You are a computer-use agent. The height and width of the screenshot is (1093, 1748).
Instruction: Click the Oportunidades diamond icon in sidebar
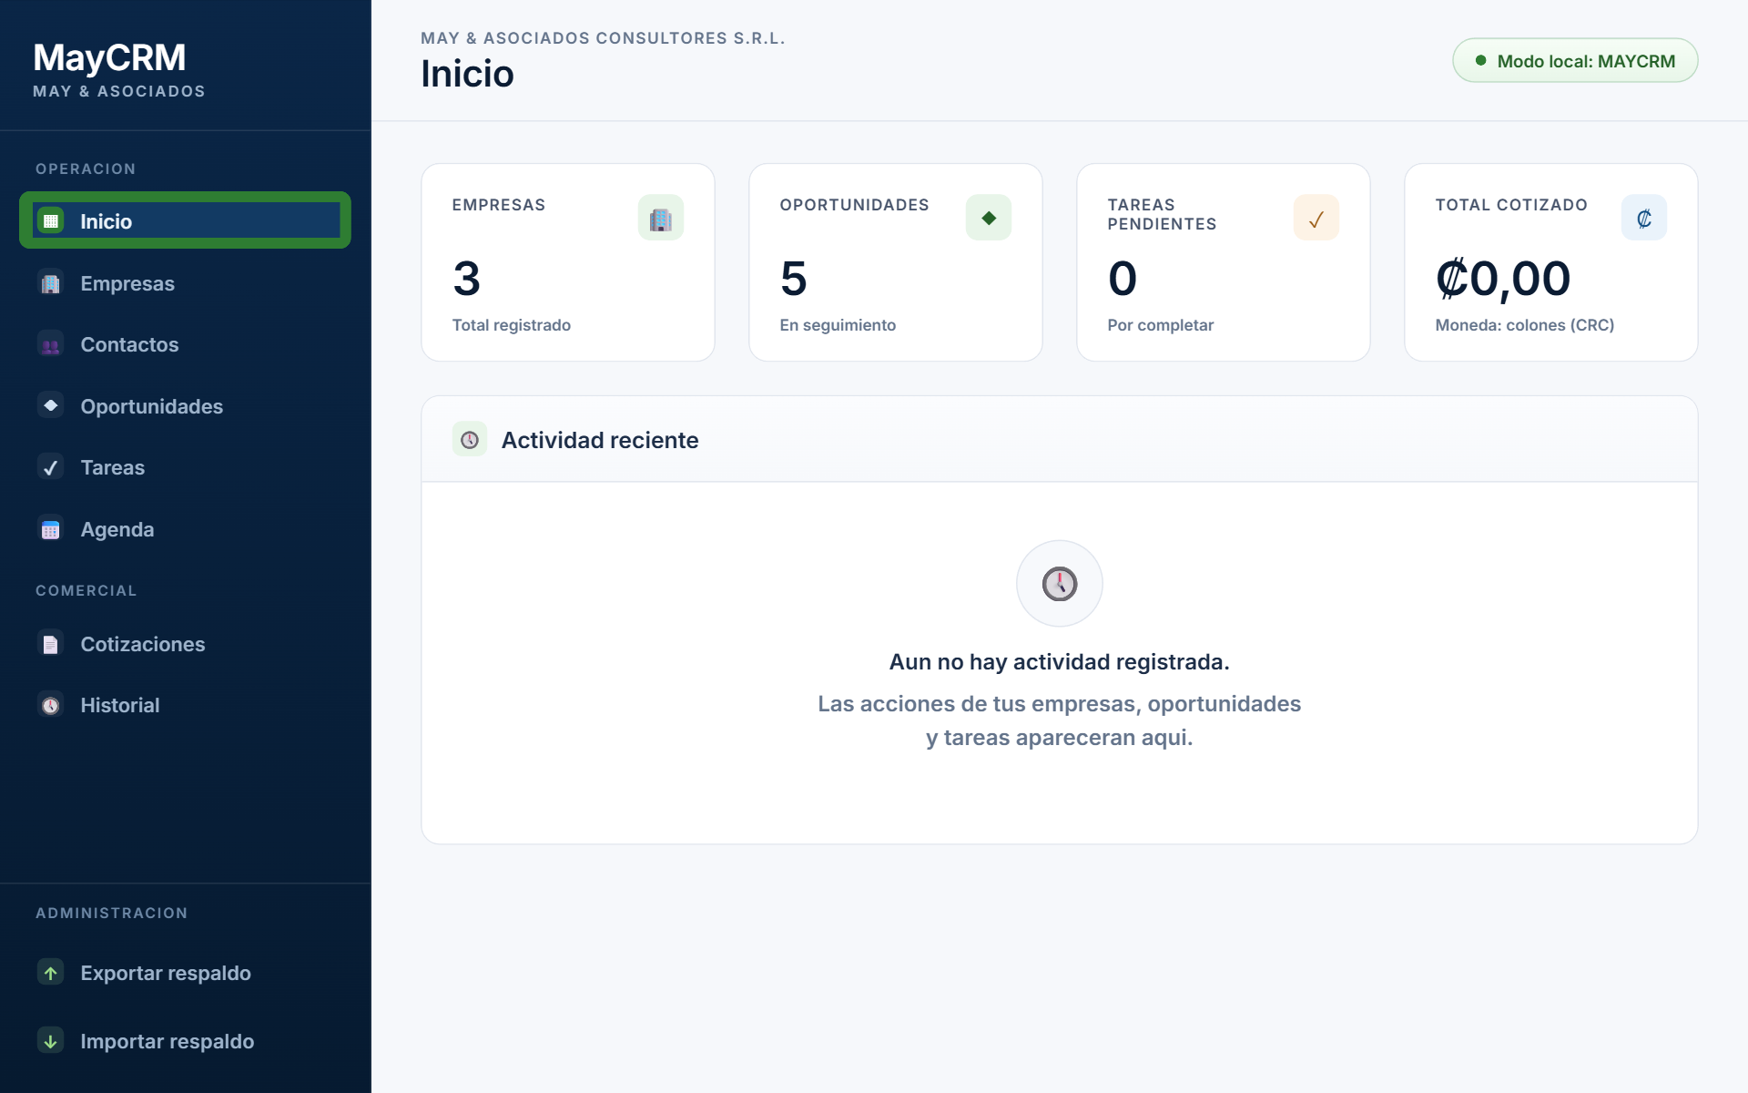pos(51,406)
